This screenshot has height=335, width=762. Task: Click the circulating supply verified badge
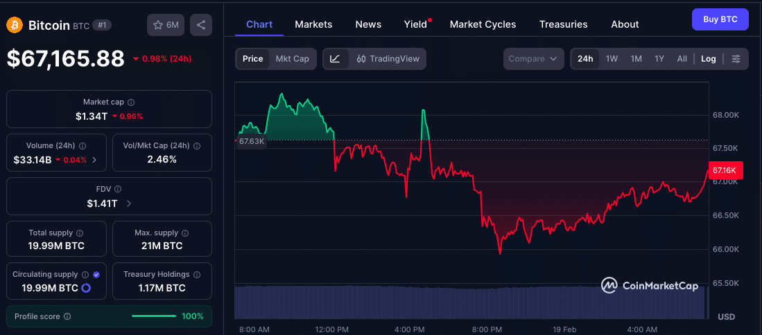coord(96,274)
